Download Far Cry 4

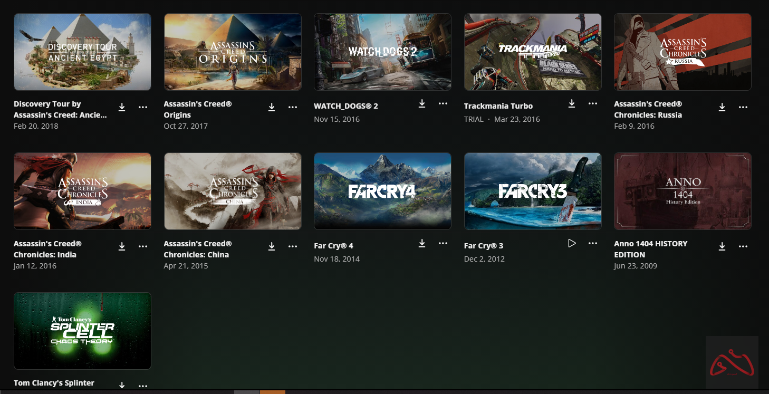point(422,243)
